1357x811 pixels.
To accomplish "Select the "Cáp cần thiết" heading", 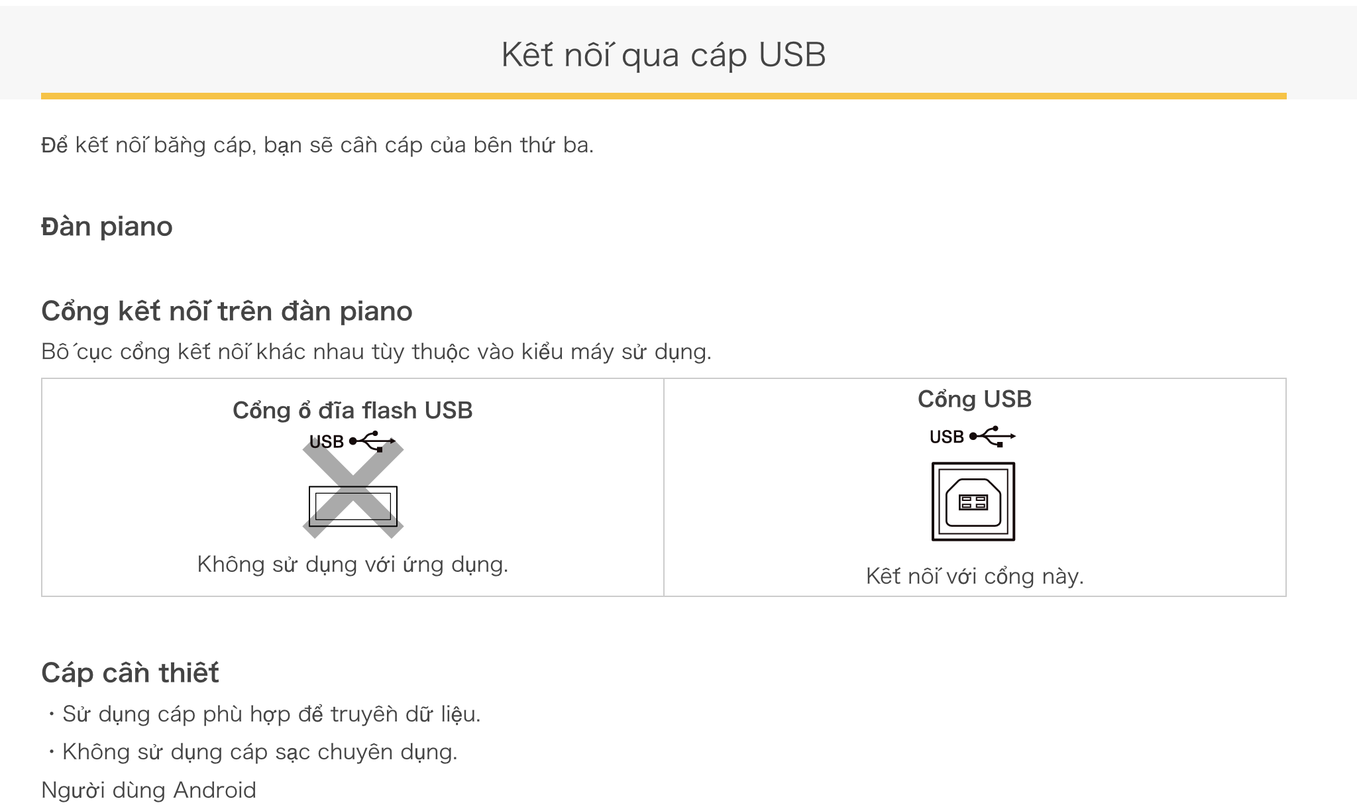I will click(130, 673).
